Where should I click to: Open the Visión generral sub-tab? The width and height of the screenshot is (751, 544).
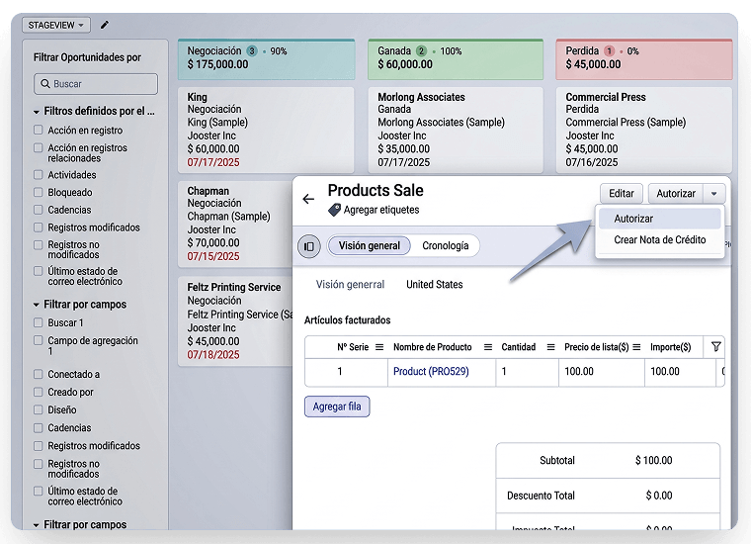pyautogui.click(x=350, y=284)
